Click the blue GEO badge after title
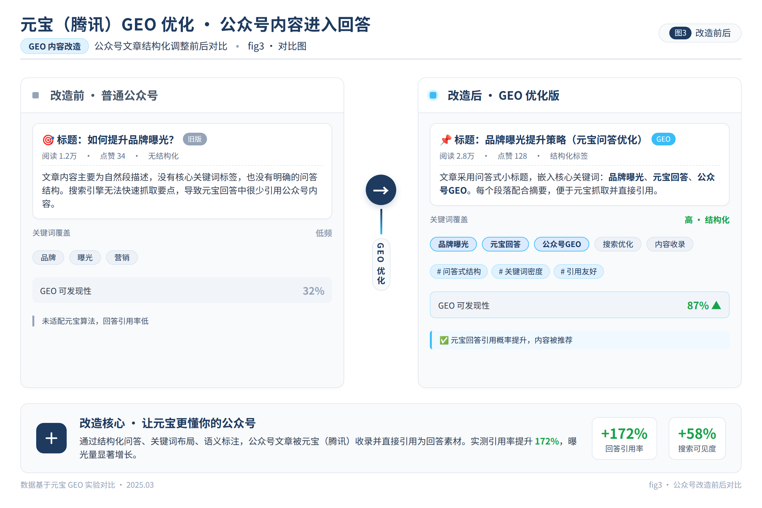 click(663, 139)
